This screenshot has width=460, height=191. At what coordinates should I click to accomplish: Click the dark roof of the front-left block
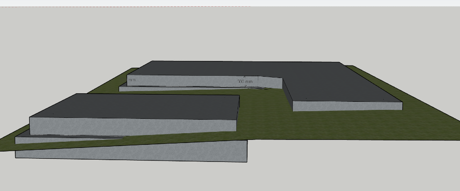pos(135,106)
